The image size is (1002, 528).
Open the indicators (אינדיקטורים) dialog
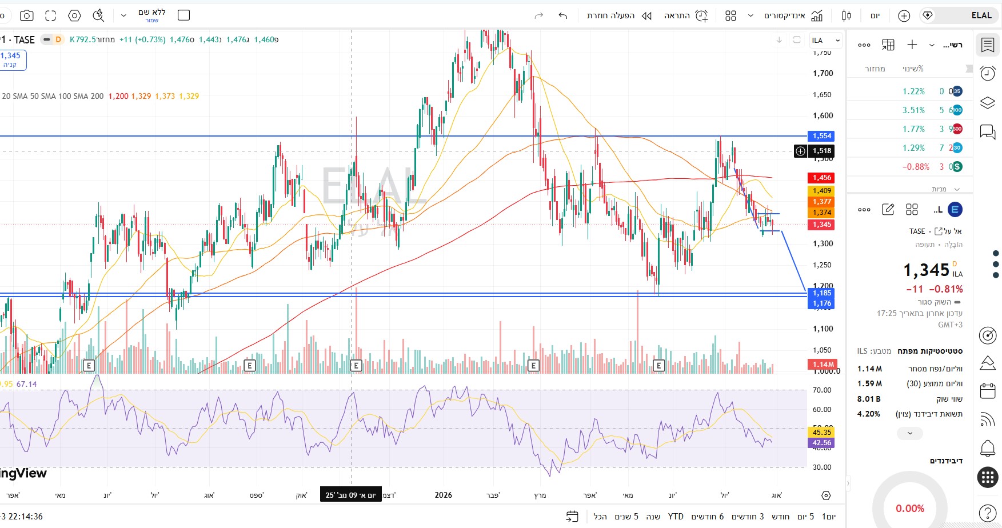click(x=793, y=15)
